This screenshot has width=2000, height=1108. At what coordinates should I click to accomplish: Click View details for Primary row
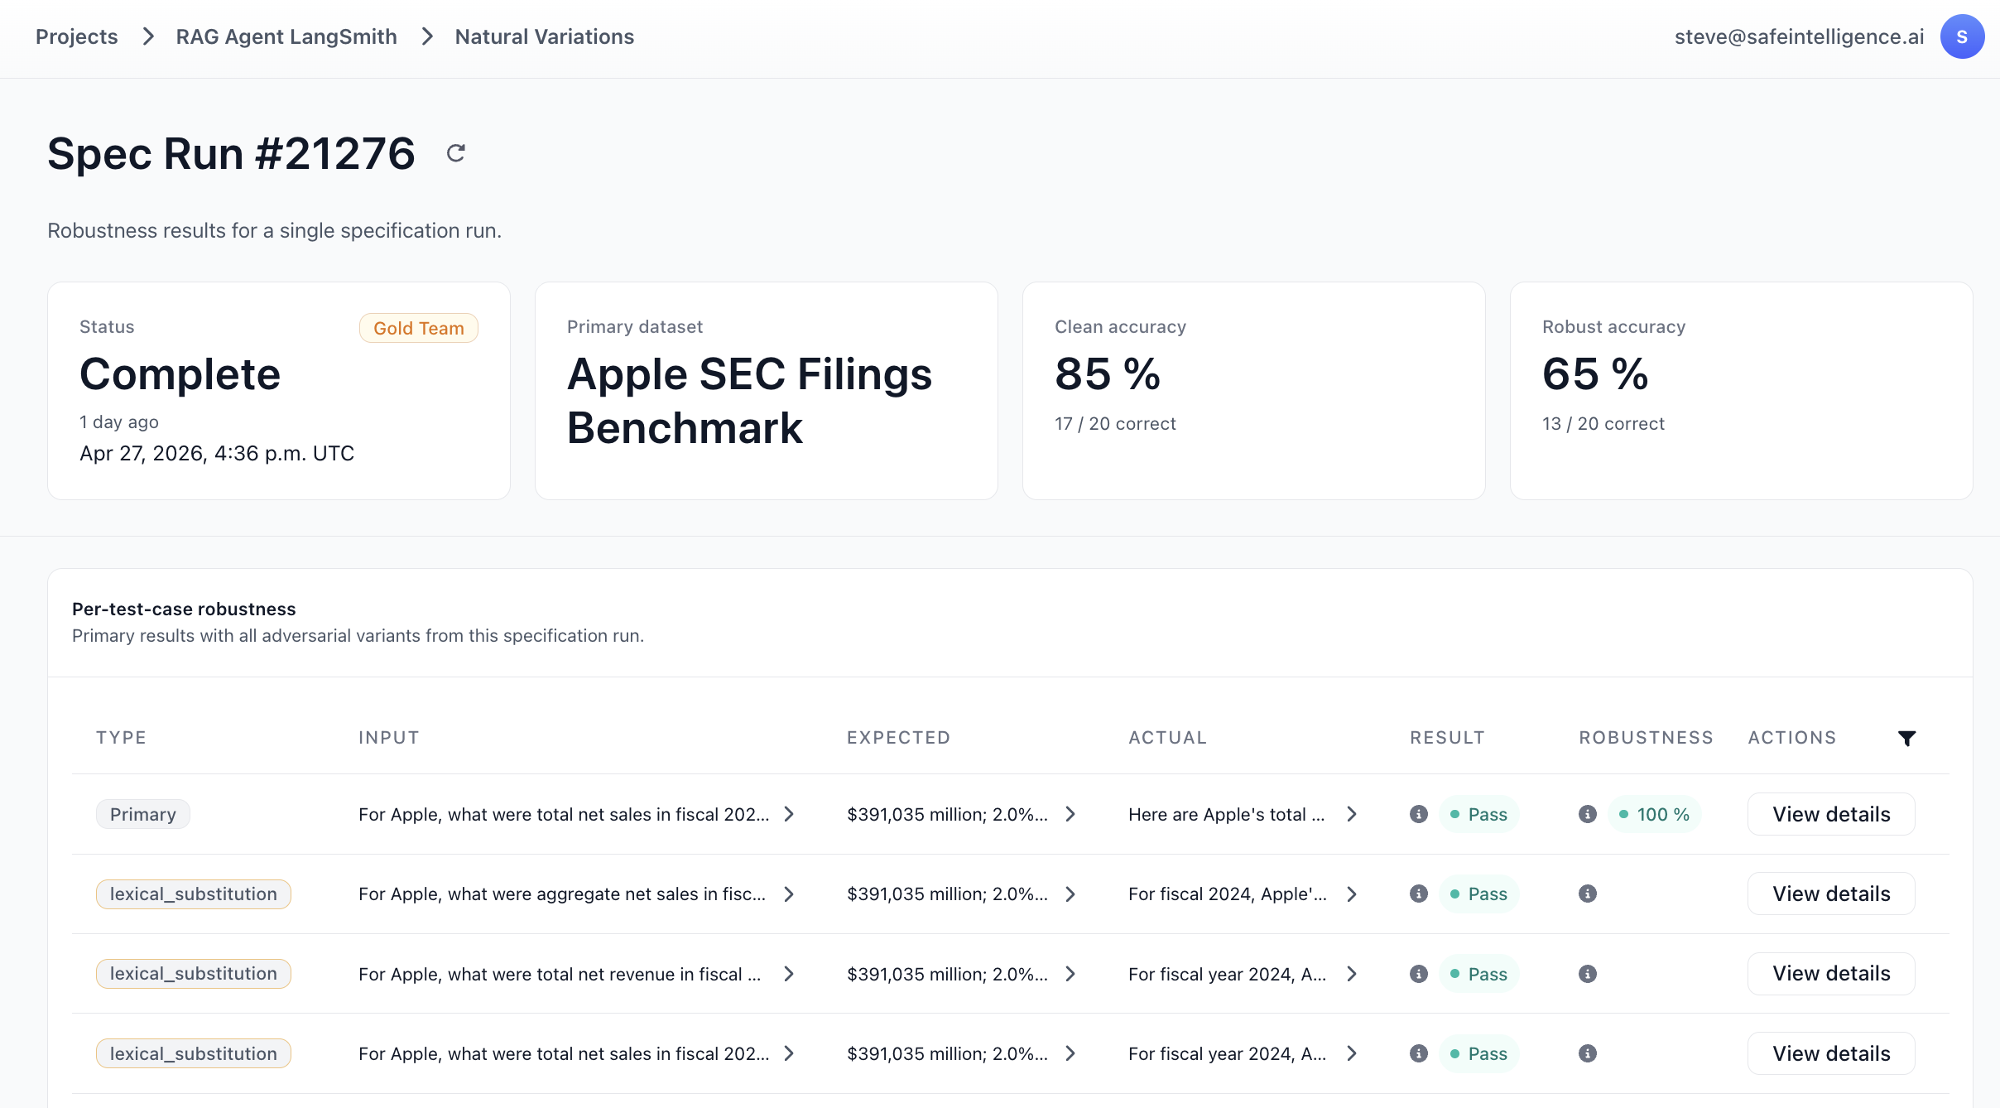(x=1831, y=814)
